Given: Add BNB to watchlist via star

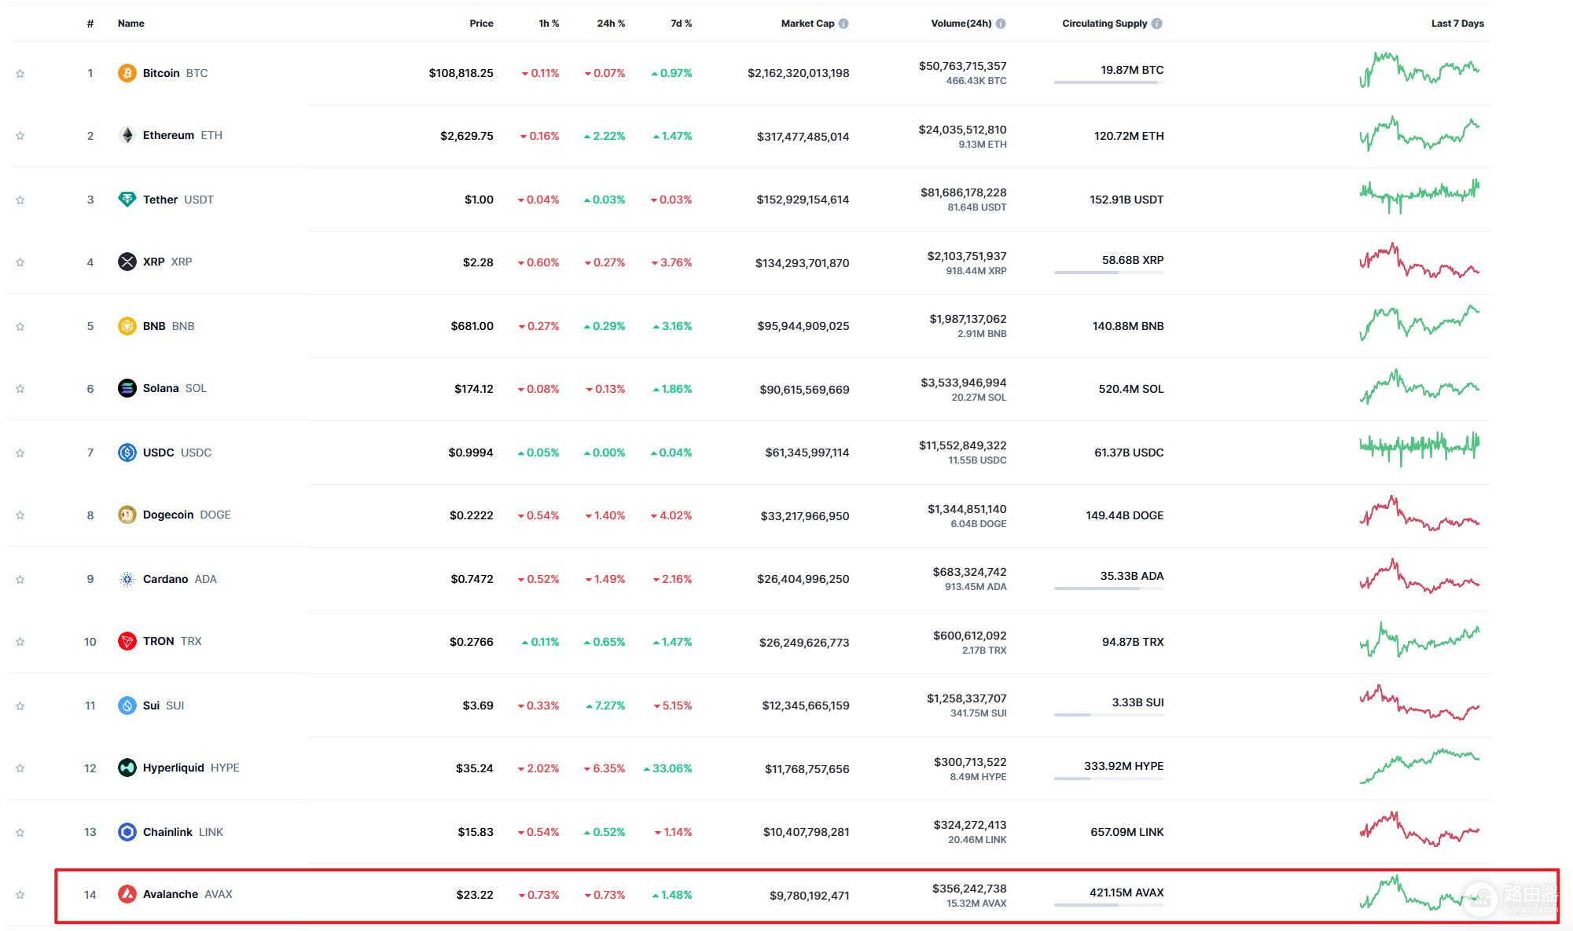Looking at the screenshot, I should pos(20,326).
